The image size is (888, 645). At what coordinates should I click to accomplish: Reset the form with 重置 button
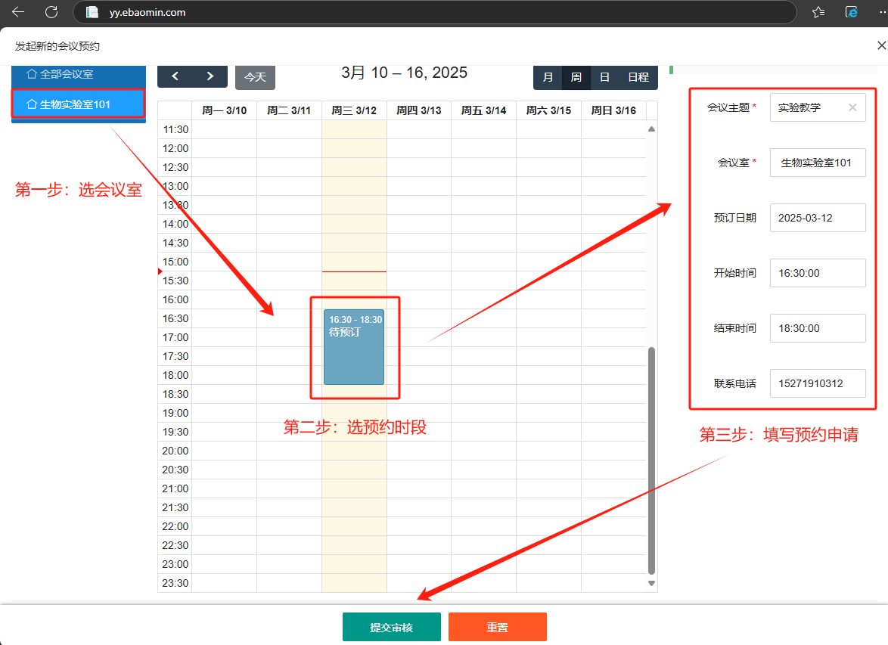point(497,627)
